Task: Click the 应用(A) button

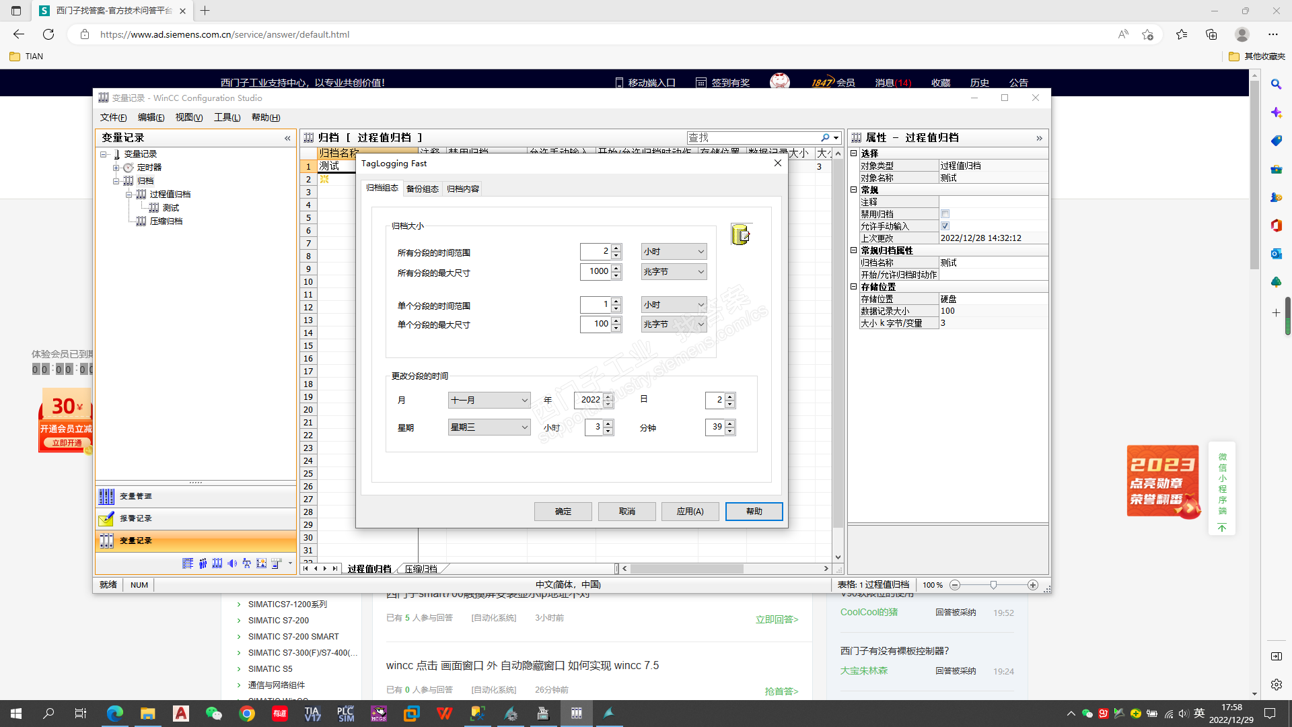Action: tap(690, 512)
